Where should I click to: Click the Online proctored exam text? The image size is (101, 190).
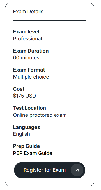tap(40, 115)
